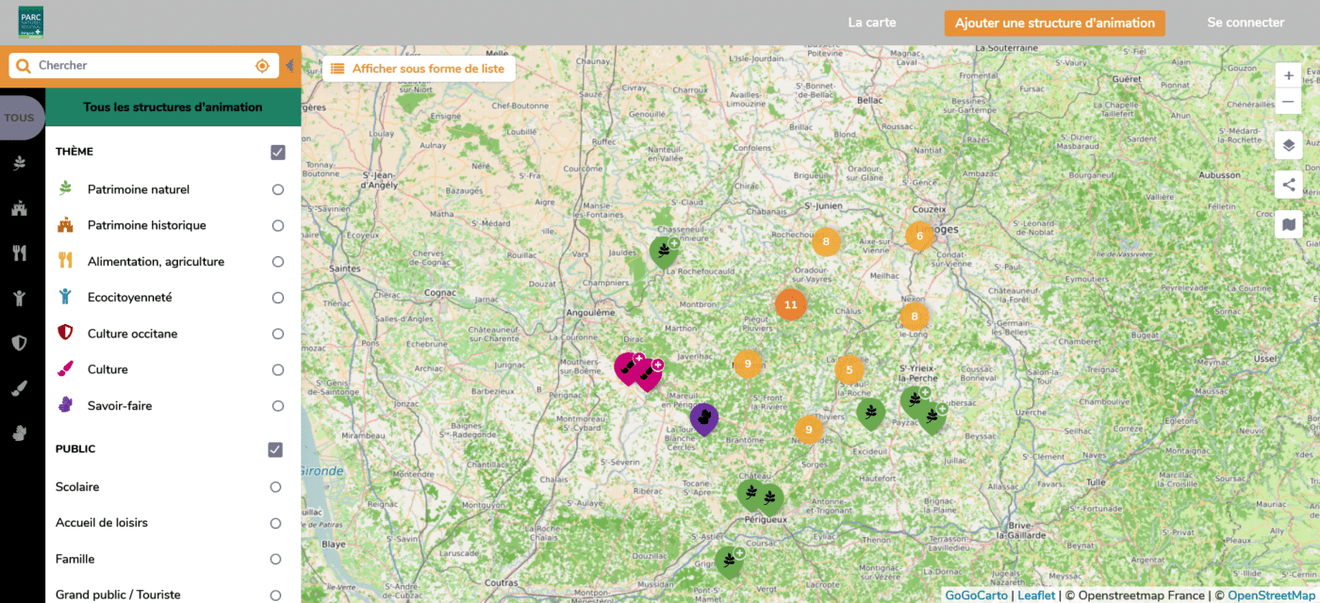Click Se connecter
Screen dimensions: 1320x603
coord(1246,23)
